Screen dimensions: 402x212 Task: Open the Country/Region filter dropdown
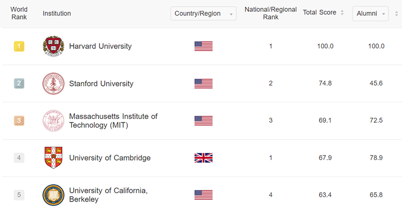click(204, 13)
